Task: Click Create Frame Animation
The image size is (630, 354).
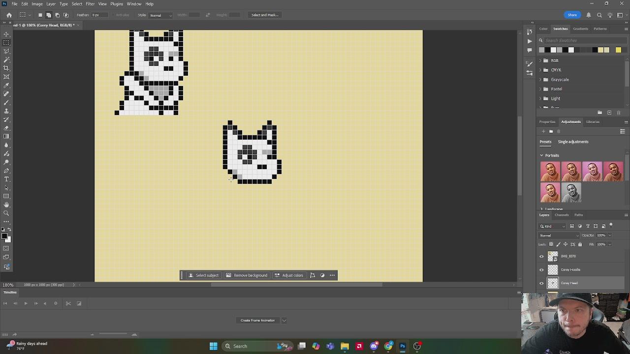Action: [257, 320]
